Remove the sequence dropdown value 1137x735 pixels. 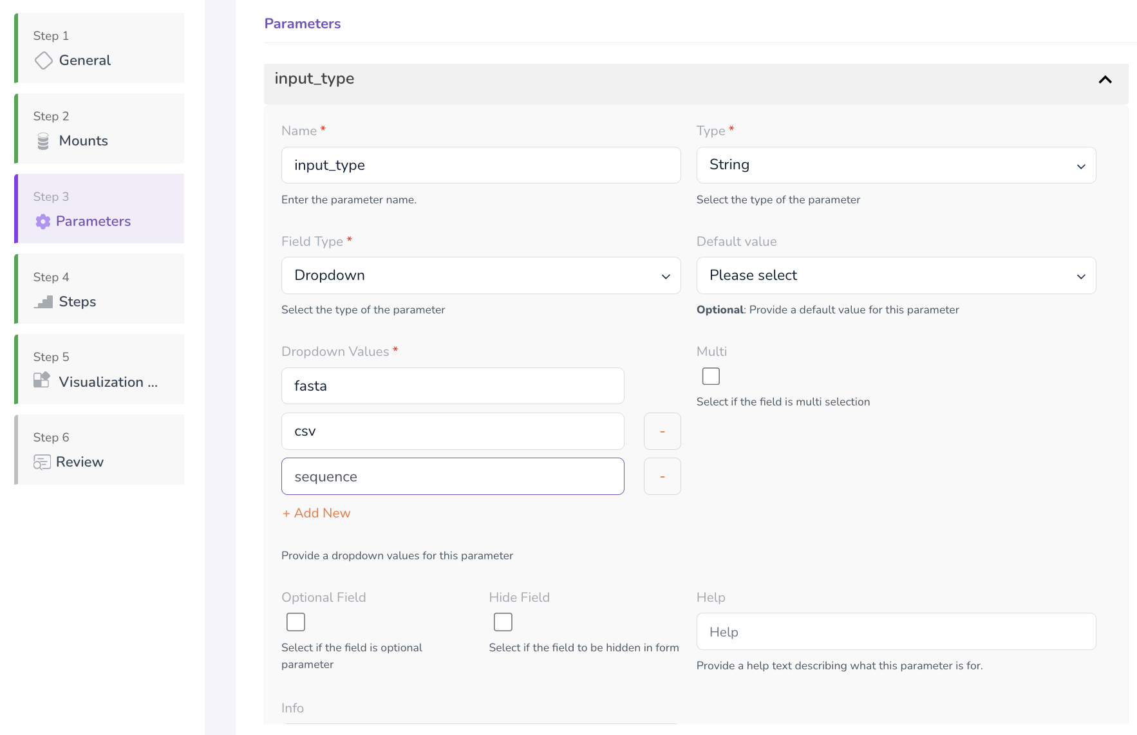tap(662, 476)
